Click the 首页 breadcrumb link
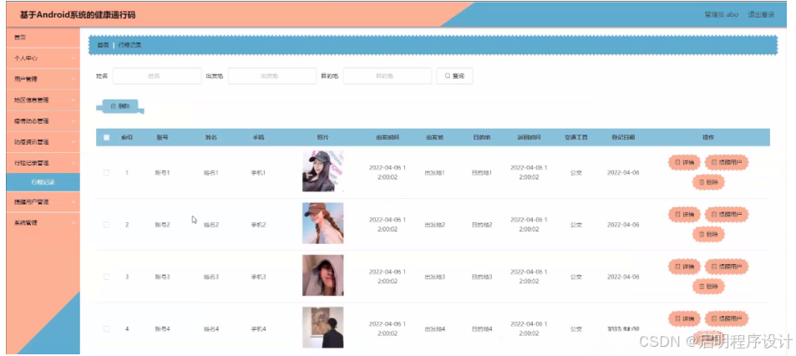This screenshot has height=356, width=796. (103, 45)
